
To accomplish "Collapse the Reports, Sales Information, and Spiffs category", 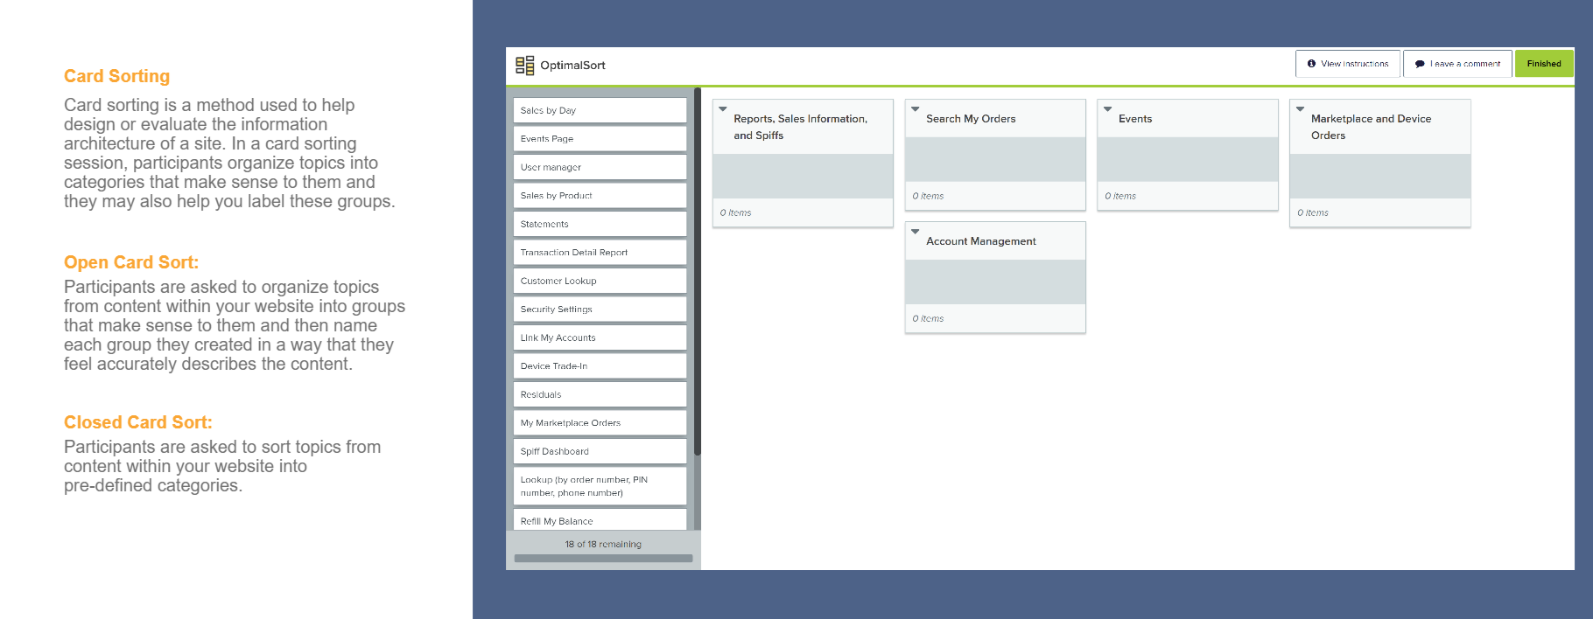I will pyautogui.click(x=723, y=109).
